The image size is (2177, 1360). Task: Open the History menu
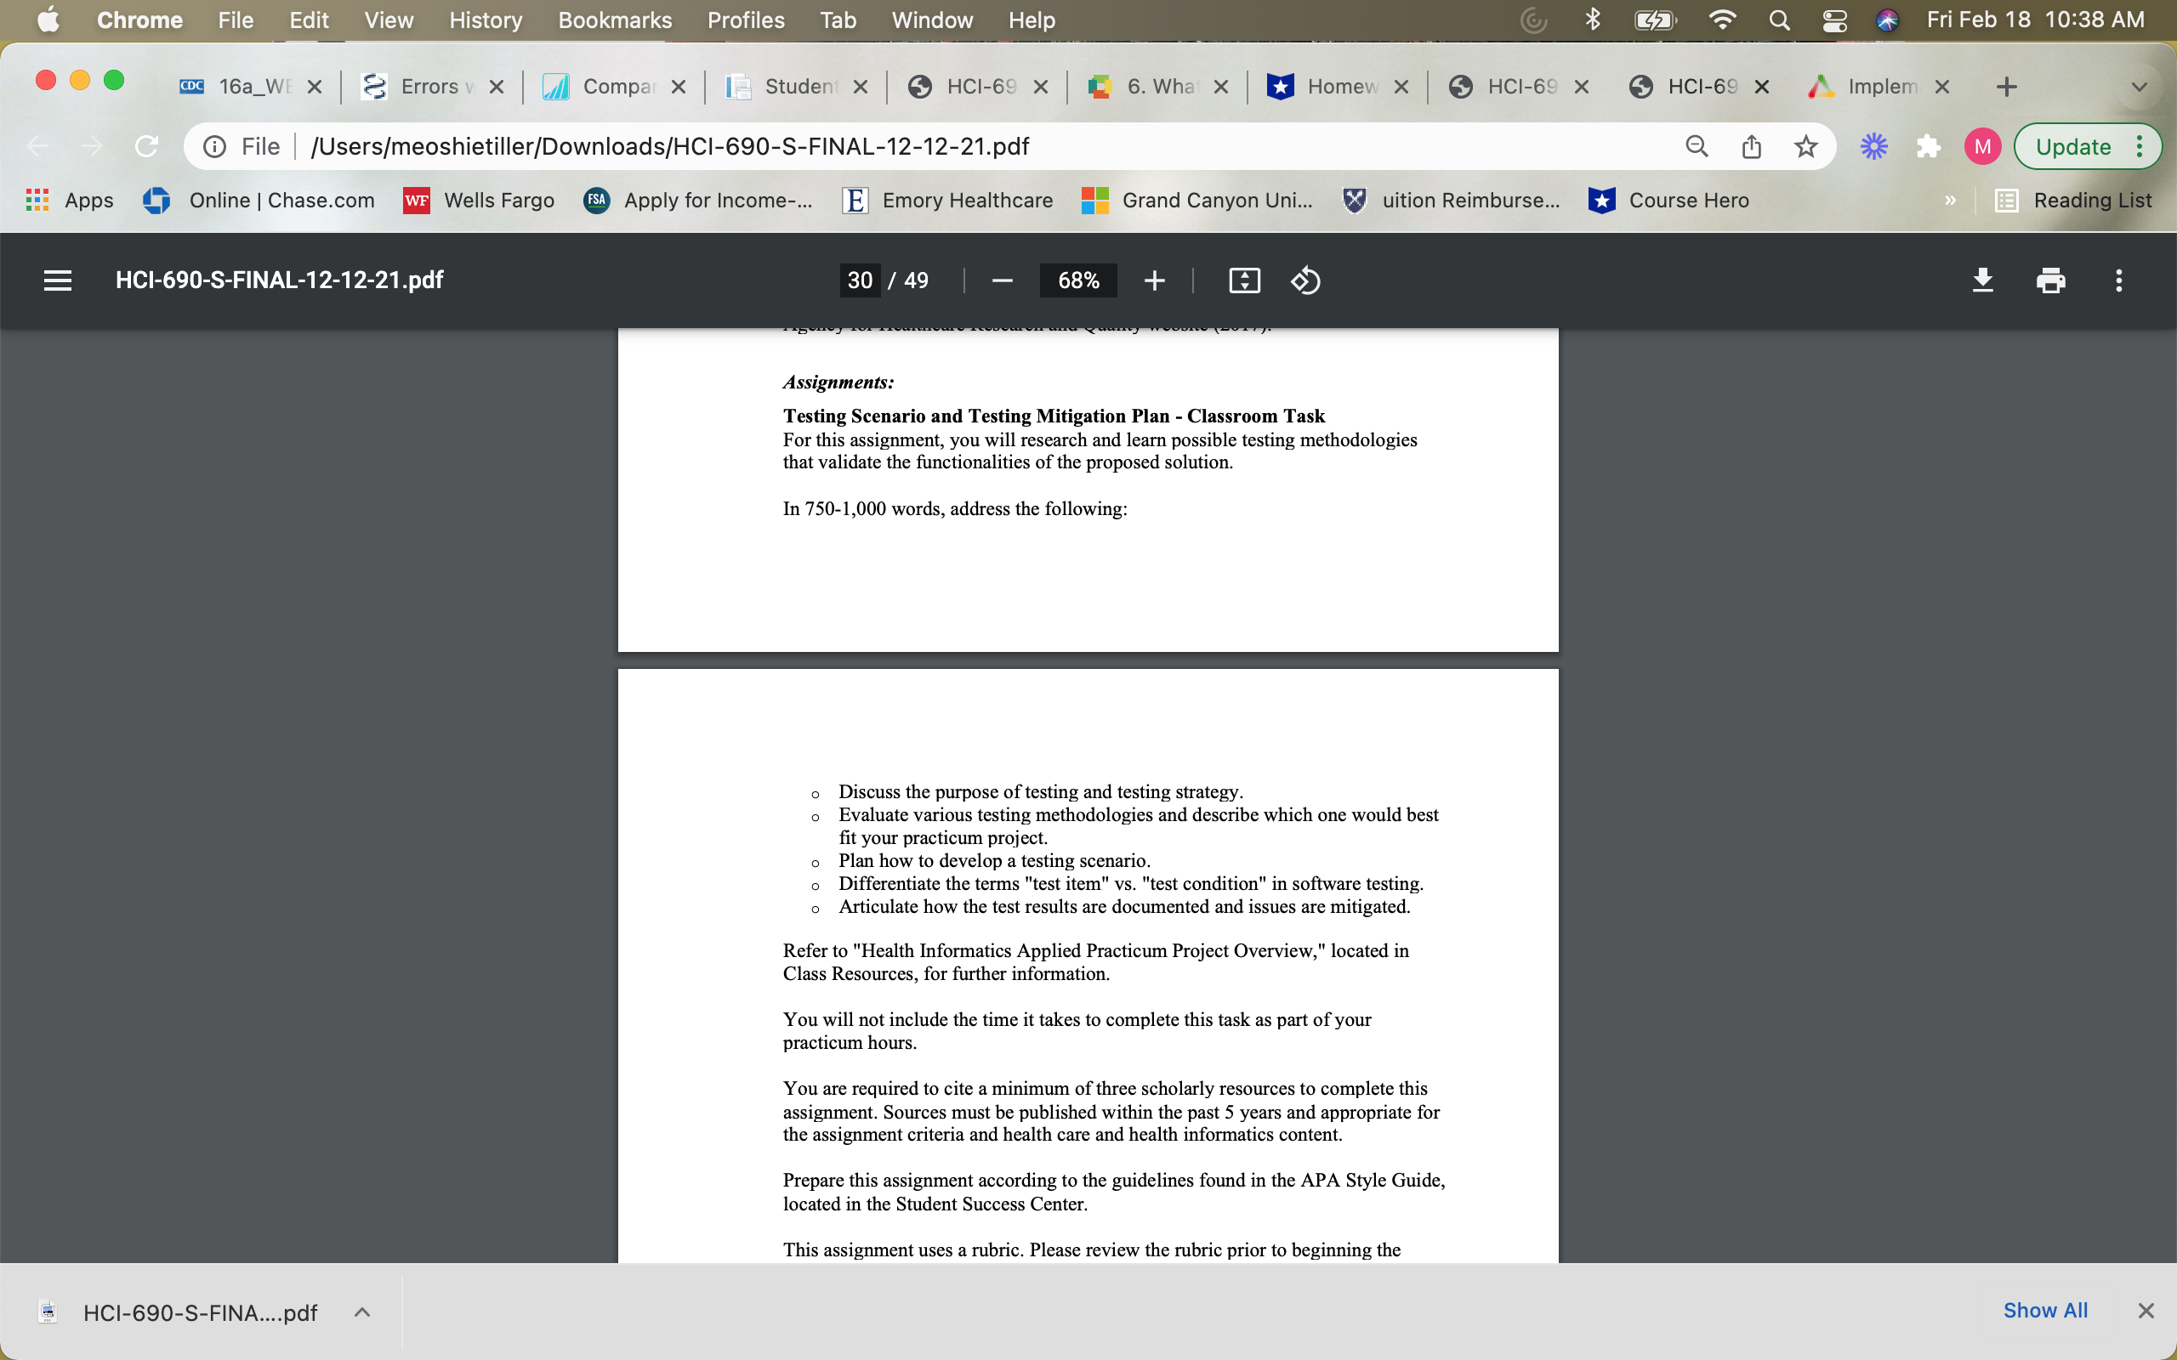point(485,20)
